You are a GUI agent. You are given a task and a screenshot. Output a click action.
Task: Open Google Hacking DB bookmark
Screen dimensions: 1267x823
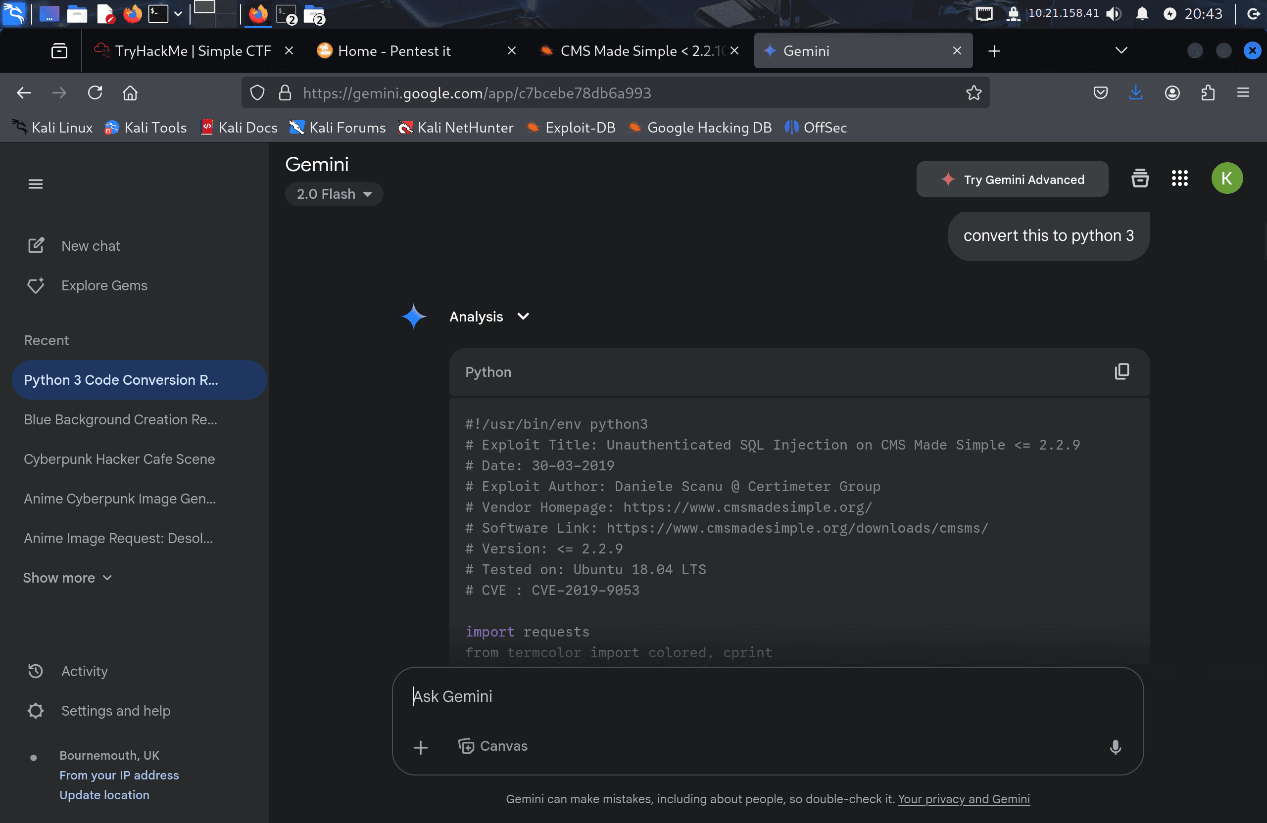699,128
